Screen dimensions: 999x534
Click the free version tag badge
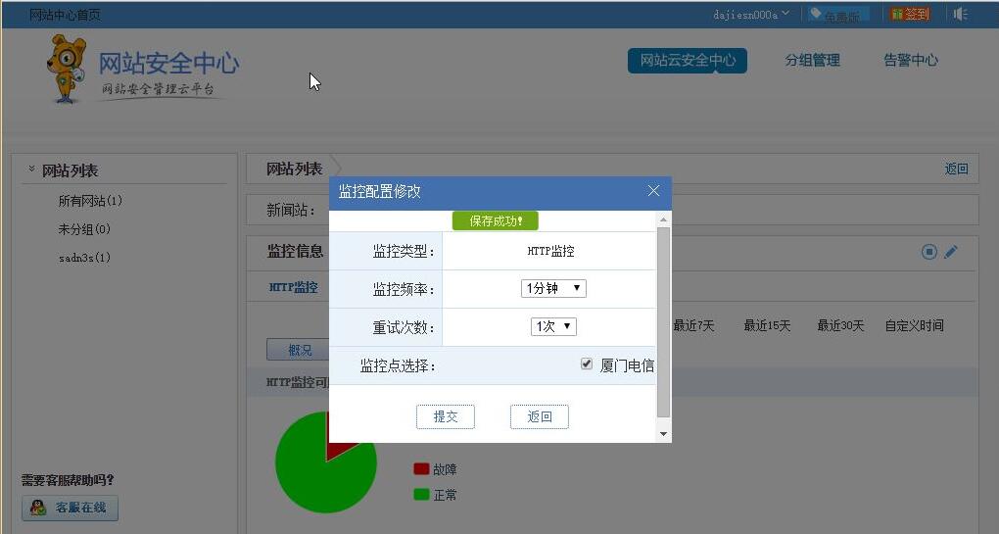838,14
